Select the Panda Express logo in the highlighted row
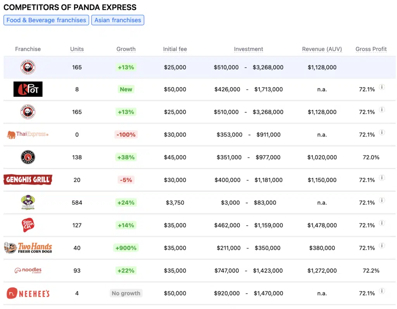The width and height of the screenshot is (397, 309). [x=28, y=67]
